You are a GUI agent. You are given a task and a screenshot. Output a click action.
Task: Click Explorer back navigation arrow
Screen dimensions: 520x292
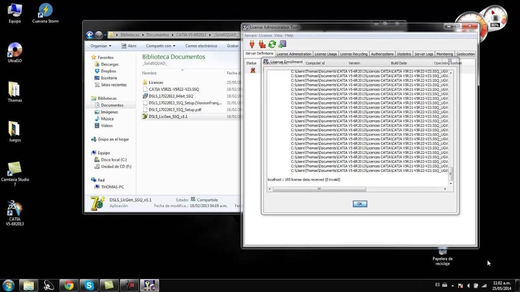(x=90, y=35)
